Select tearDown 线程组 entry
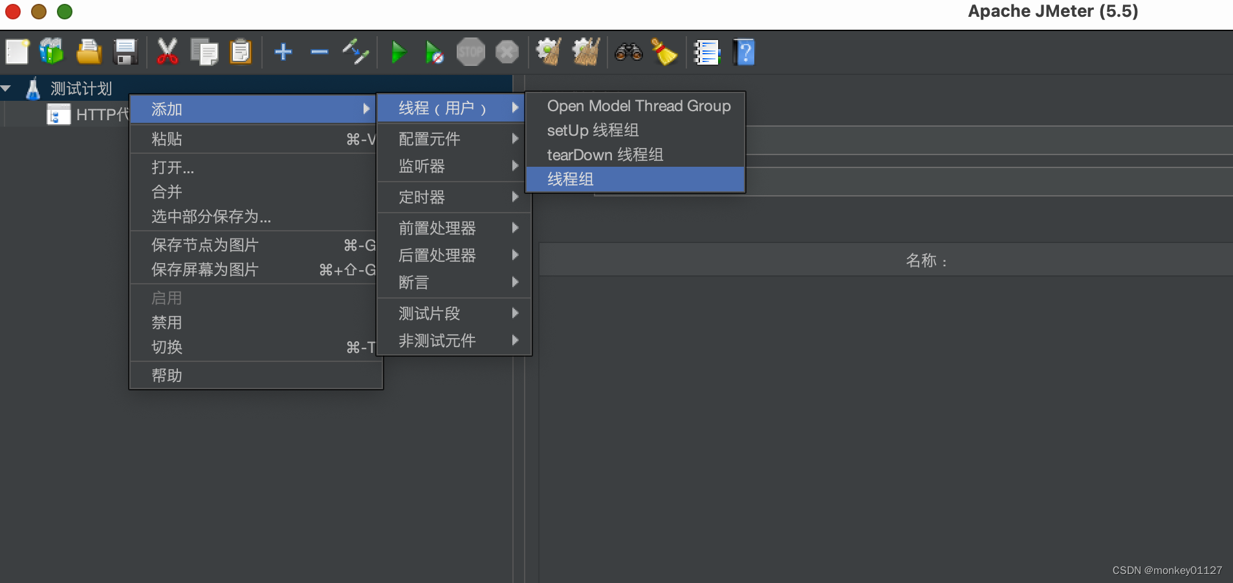This screenshot has height=583, width=1233. tap(635, 155)
